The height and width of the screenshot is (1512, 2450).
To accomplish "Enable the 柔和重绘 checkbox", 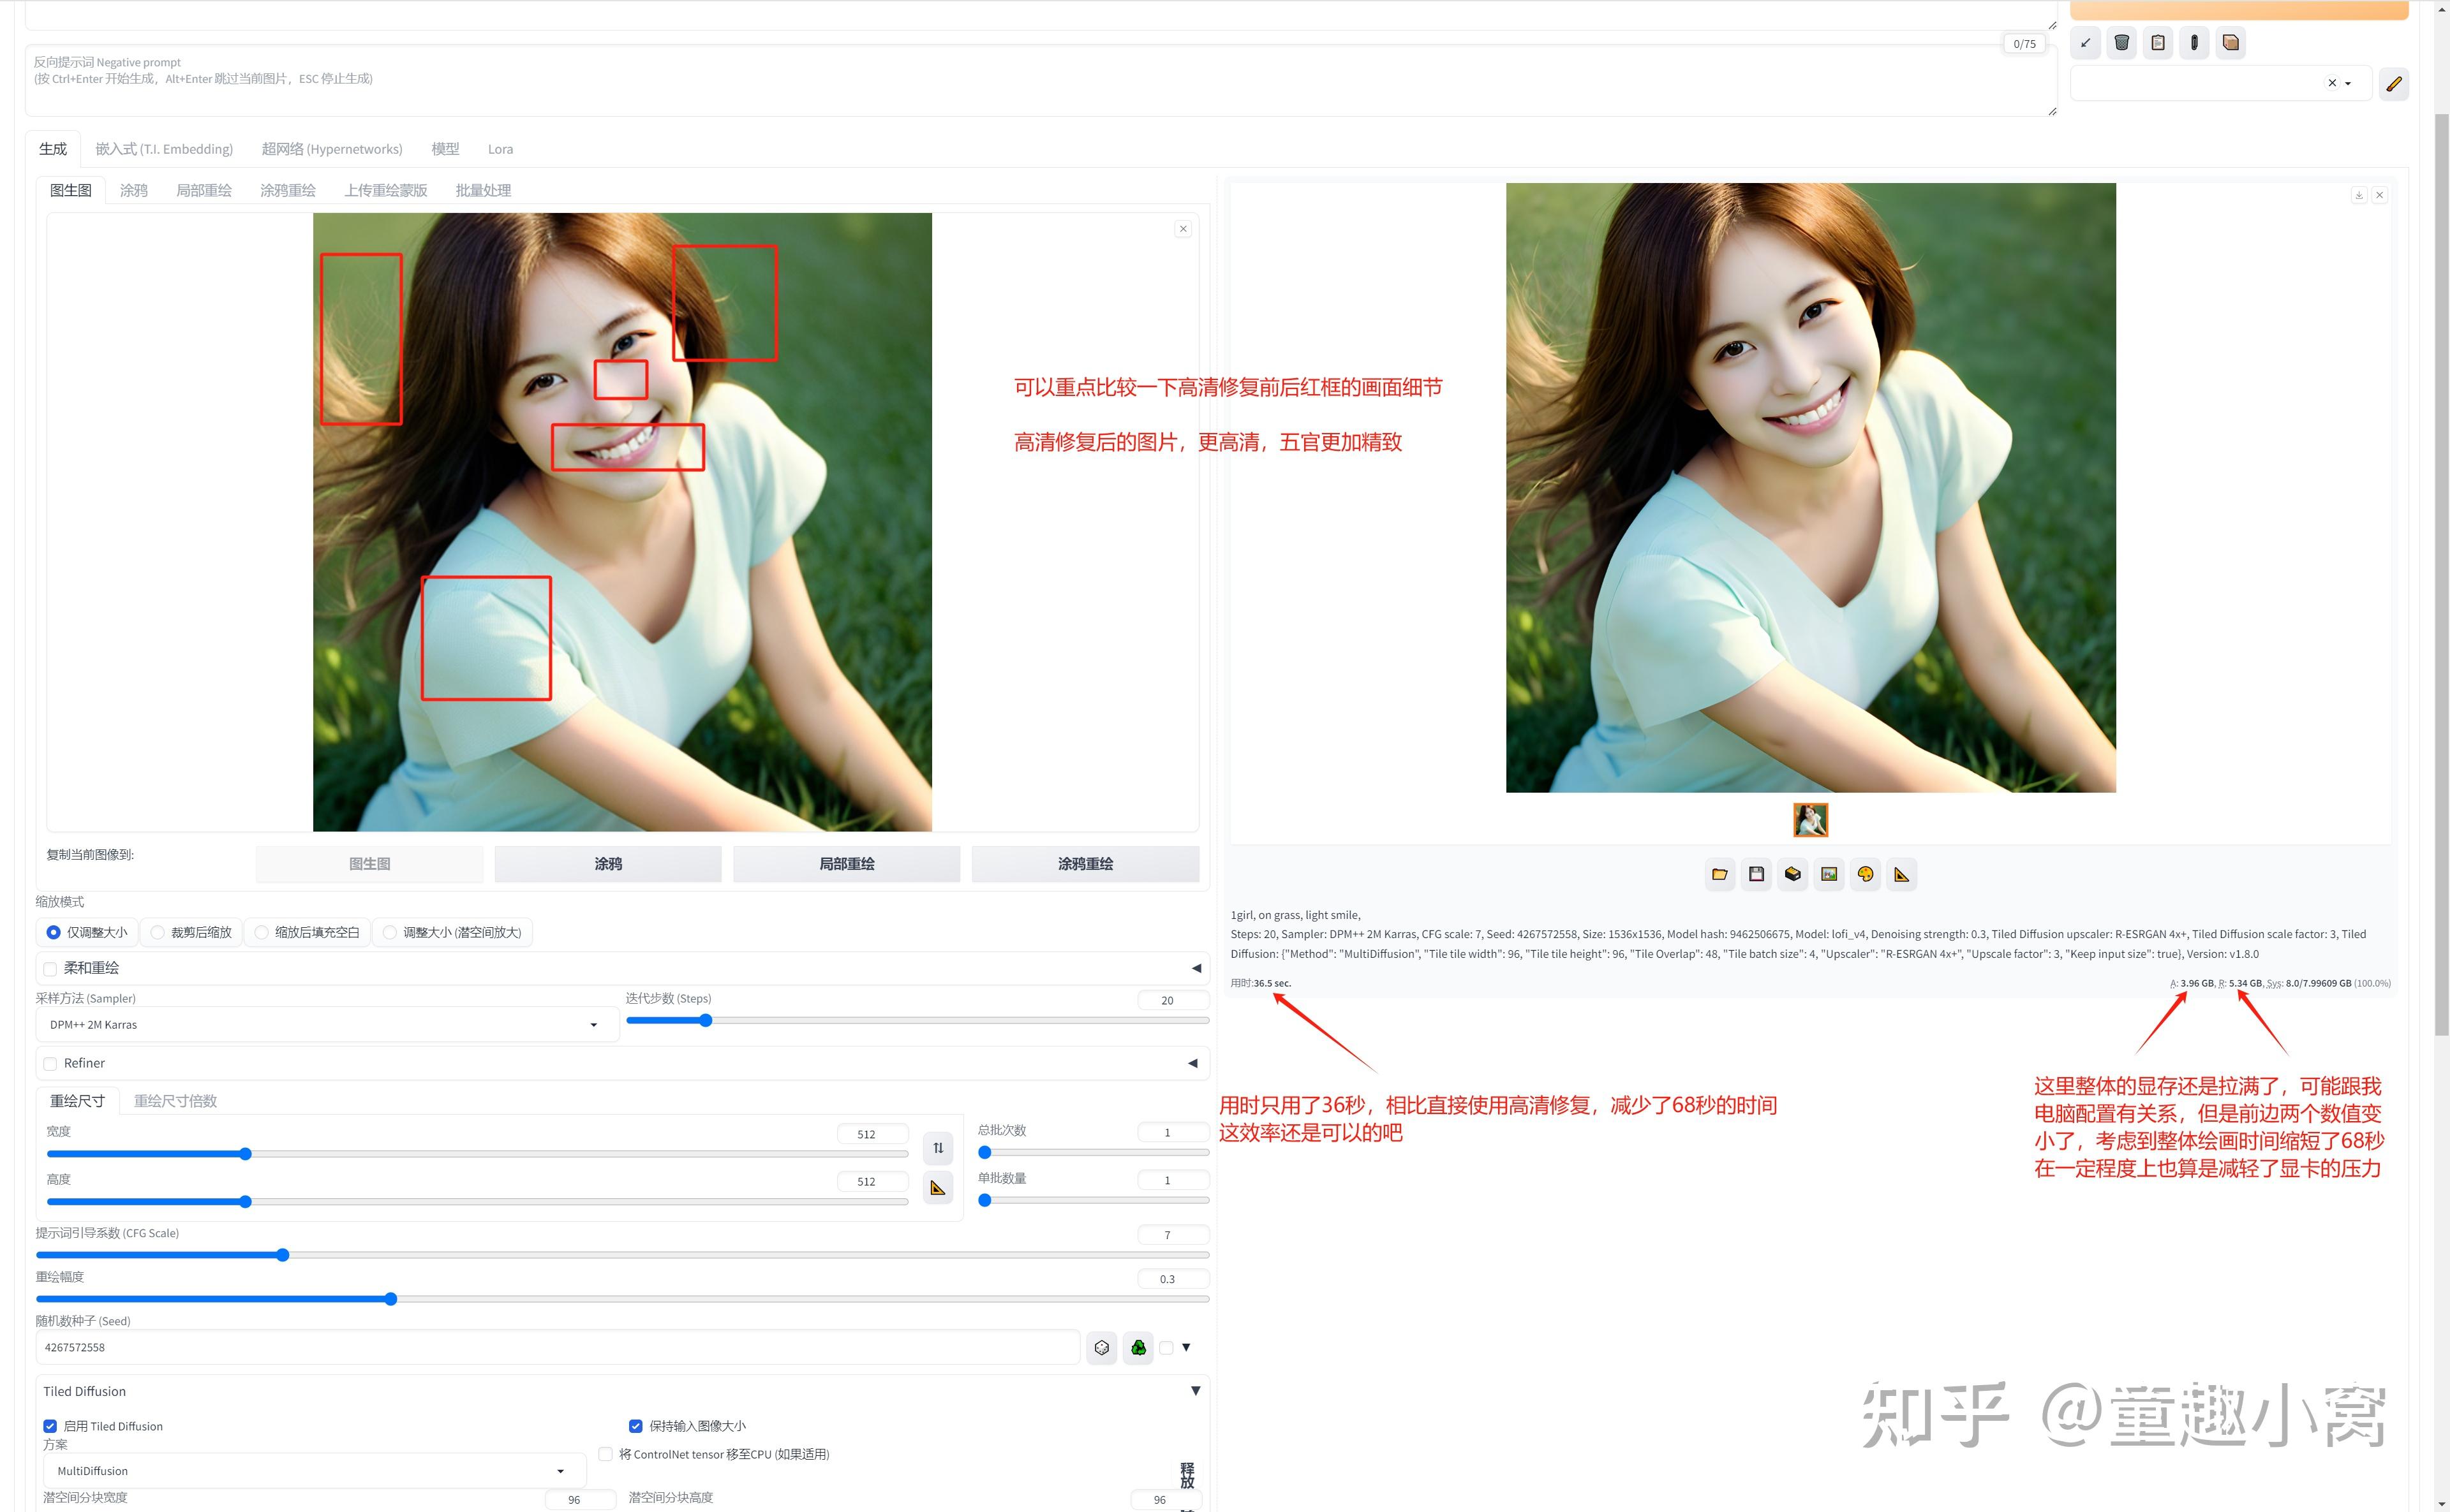I will 50,968.
